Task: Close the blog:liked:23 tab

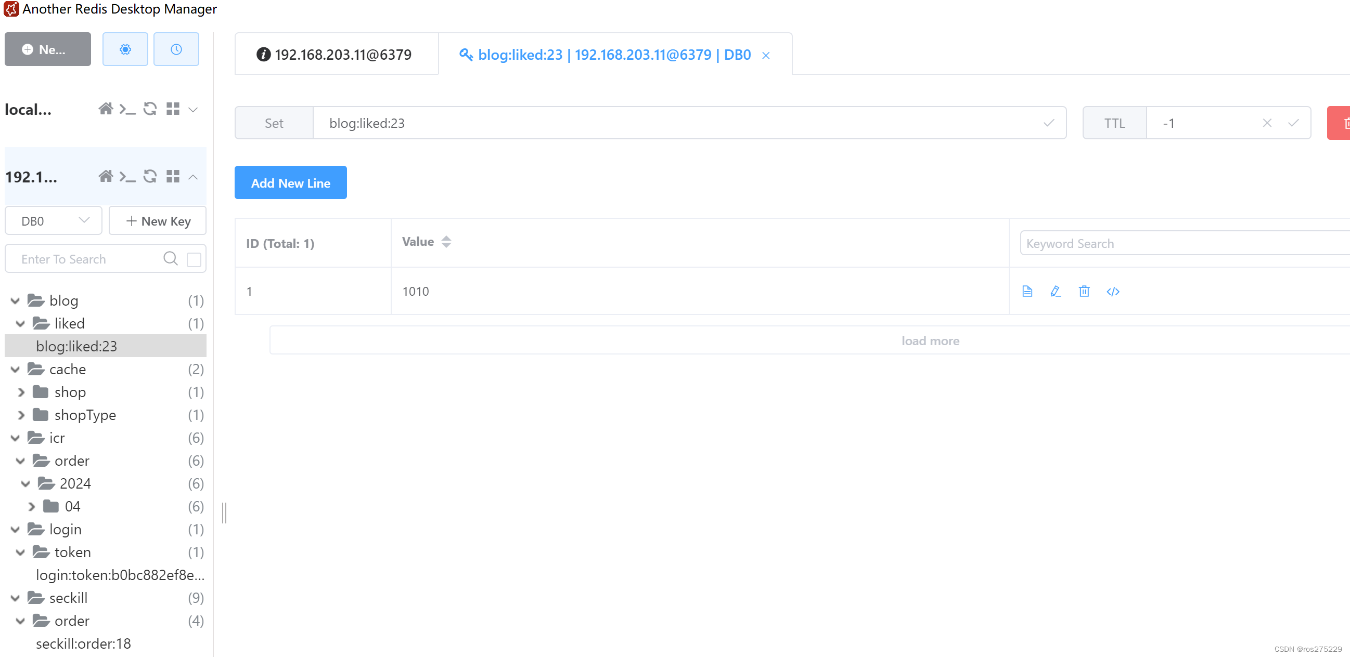Action: point(766,55)
